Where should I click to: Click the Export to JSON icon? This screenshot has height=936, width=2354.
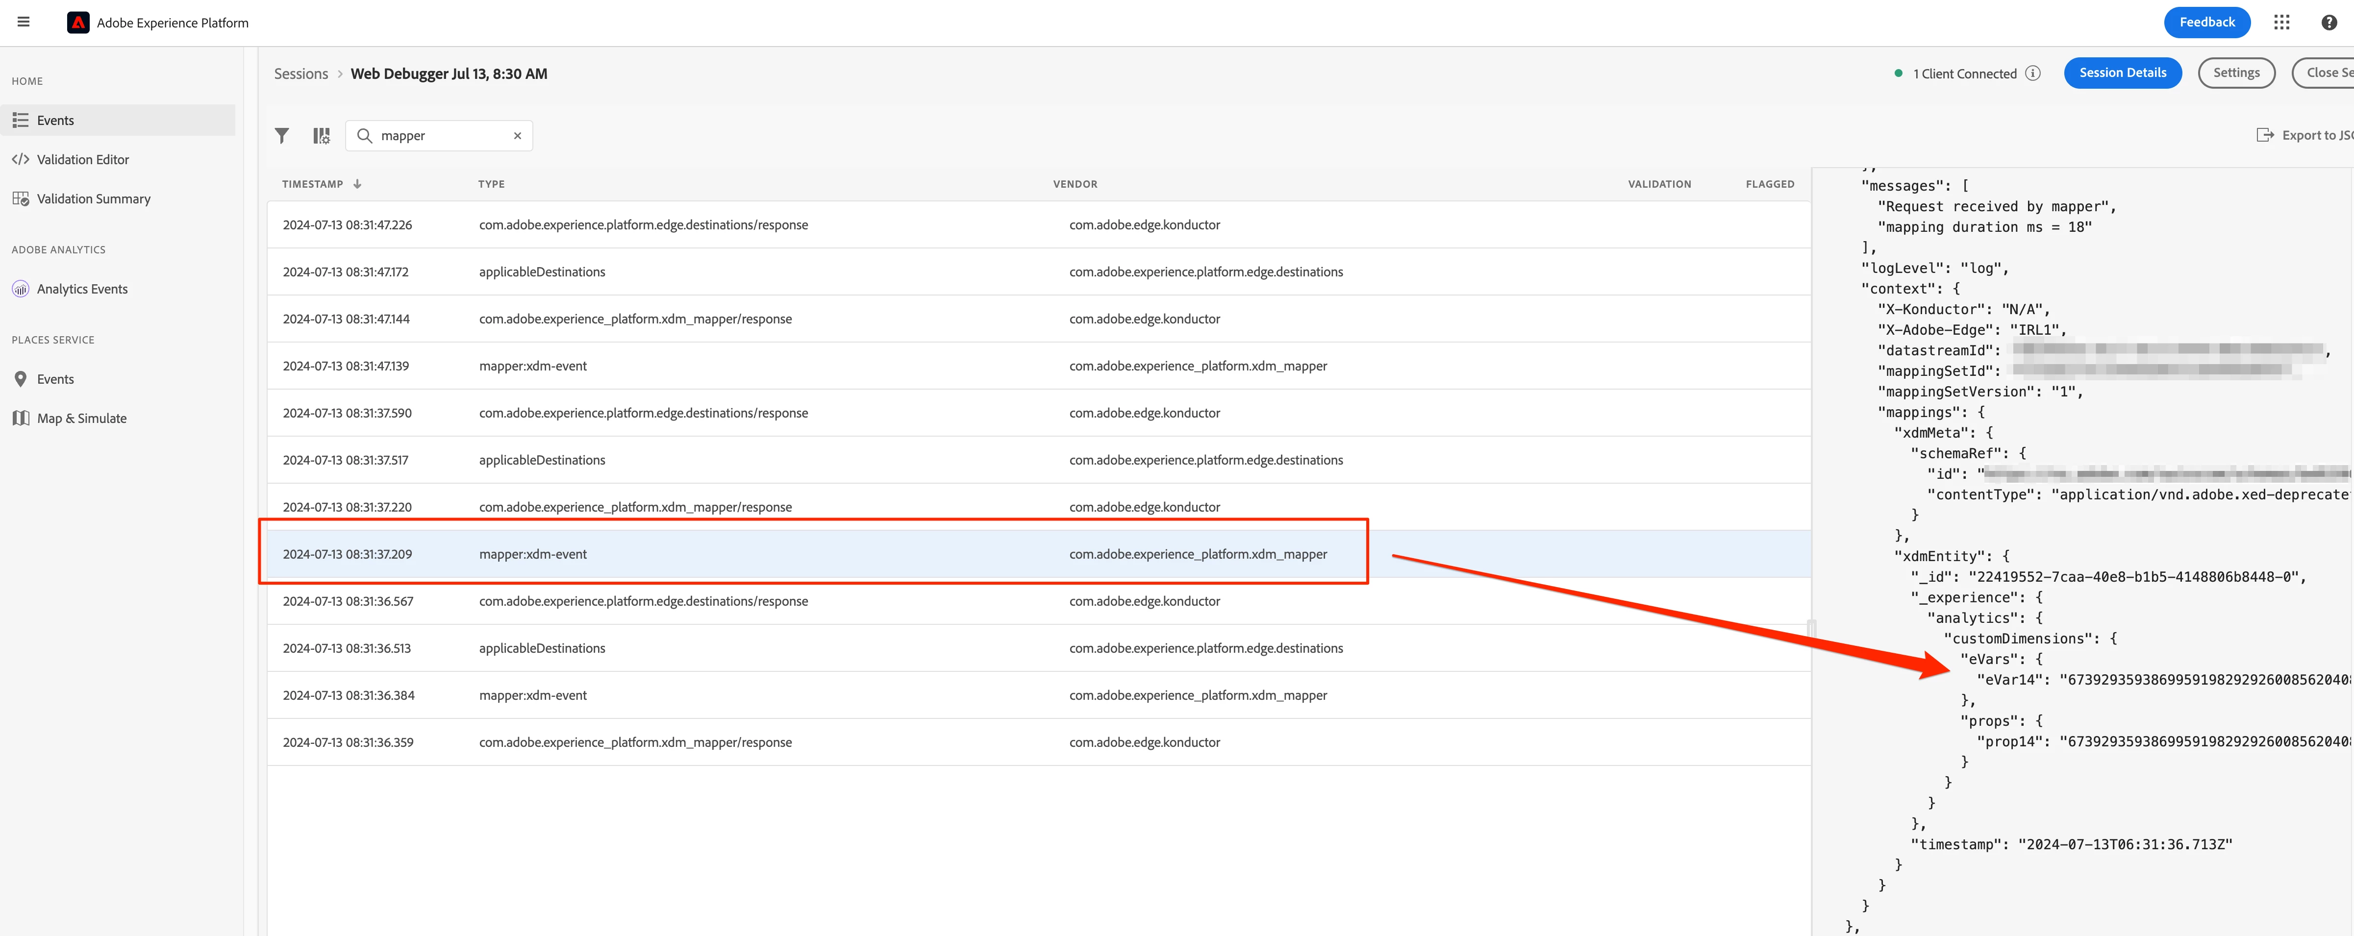(x=2264, y=135)
